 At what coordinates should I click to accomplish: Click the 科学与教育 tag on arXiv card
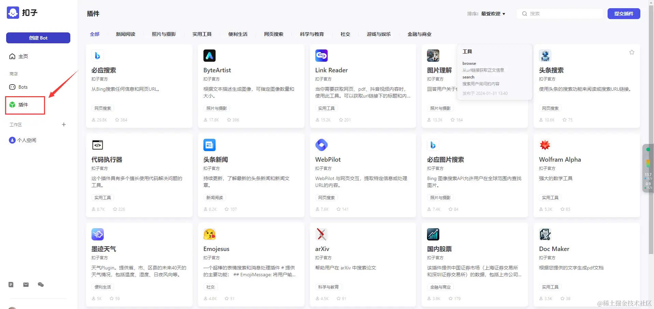[329, 287]
